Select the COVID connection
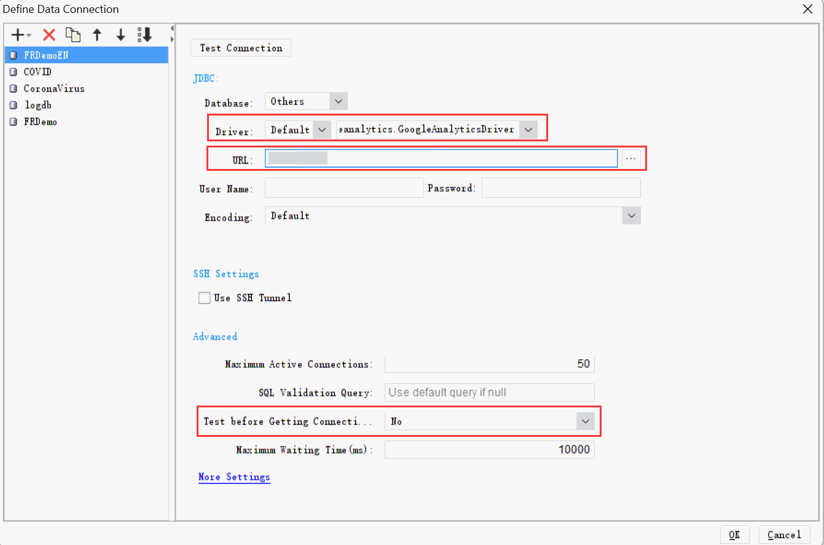The image size is (824, 545). pos(87,72)
